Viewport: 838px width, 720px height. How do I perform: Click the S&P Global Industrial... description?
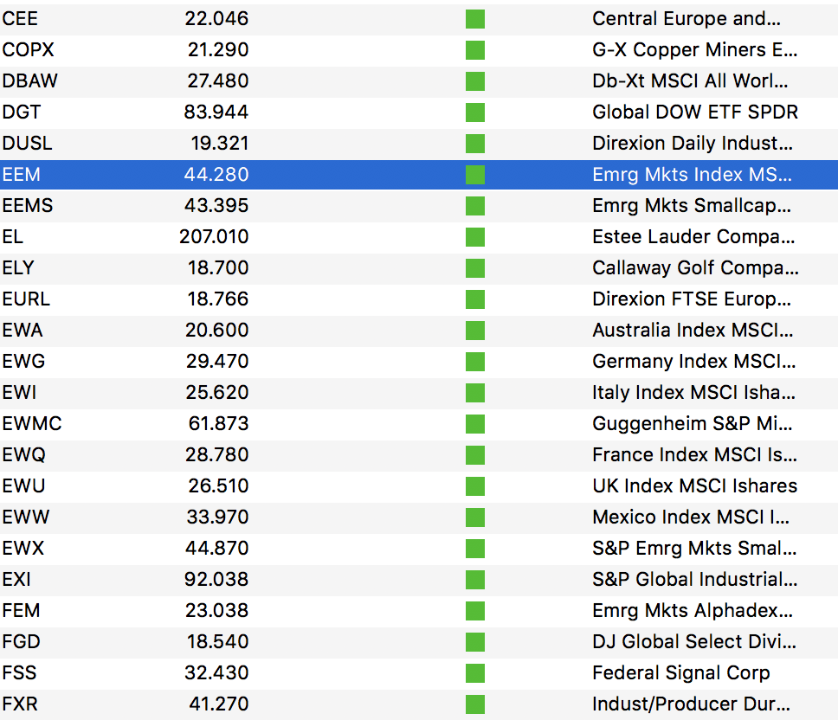(695, 580)
